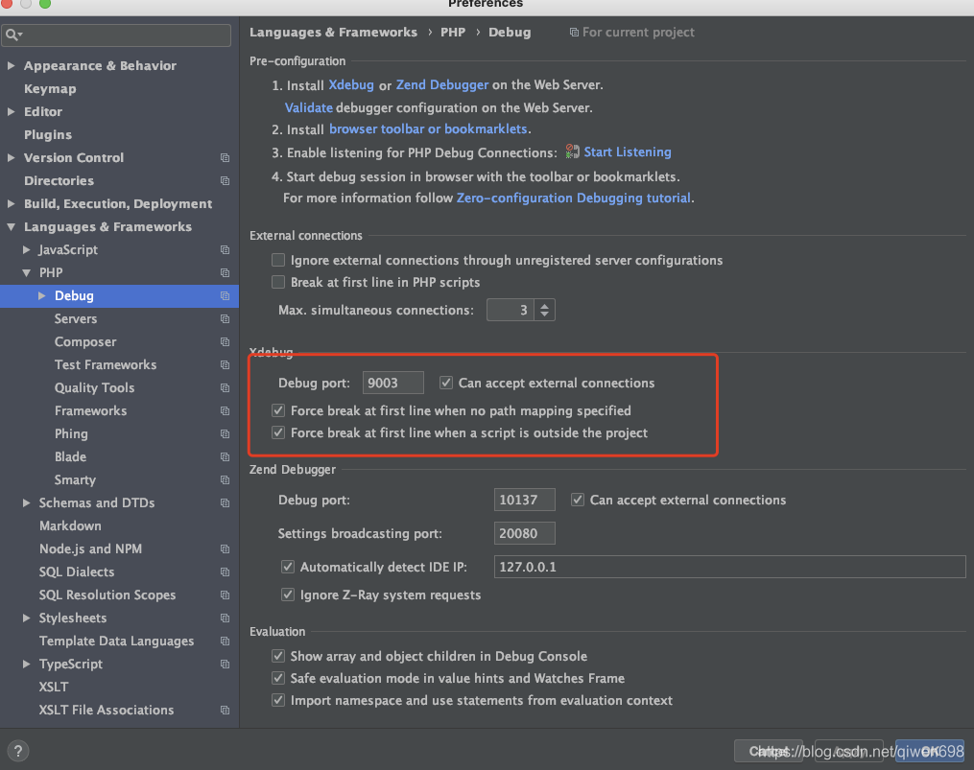Click the OK button

click(x=930, y=751)
